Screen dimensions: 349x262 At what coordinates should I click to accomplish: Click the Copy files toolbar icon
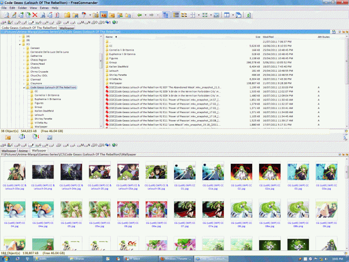coord(21,15)
